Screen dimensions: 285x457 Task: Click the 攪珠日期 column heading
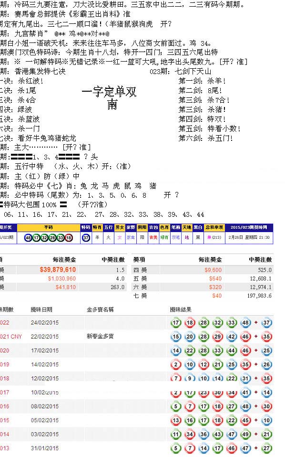click(41, 309)
